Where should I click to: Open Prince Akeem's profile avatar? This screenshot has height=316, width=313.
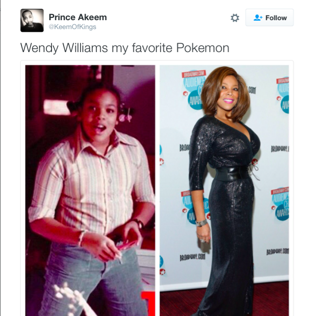(32, 20)
